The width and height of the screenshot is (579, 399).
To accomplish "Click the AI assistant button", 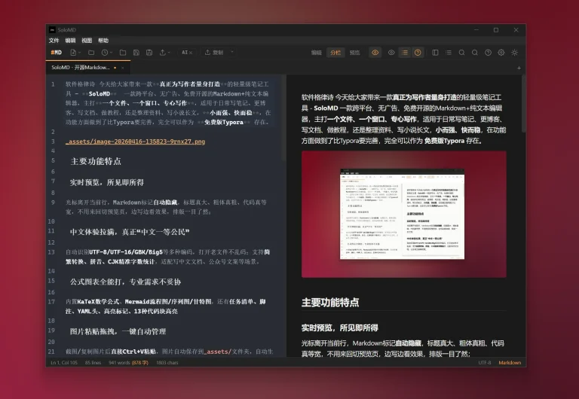I will (x=186, y=53).
